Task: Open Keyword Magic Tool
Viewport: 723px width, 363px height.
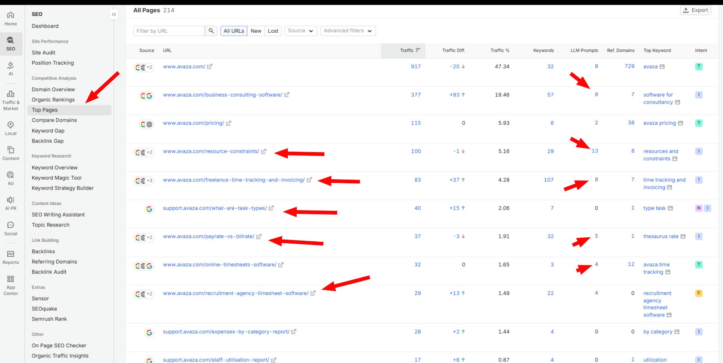Action: pyautogui.click(x=57, y=178)
